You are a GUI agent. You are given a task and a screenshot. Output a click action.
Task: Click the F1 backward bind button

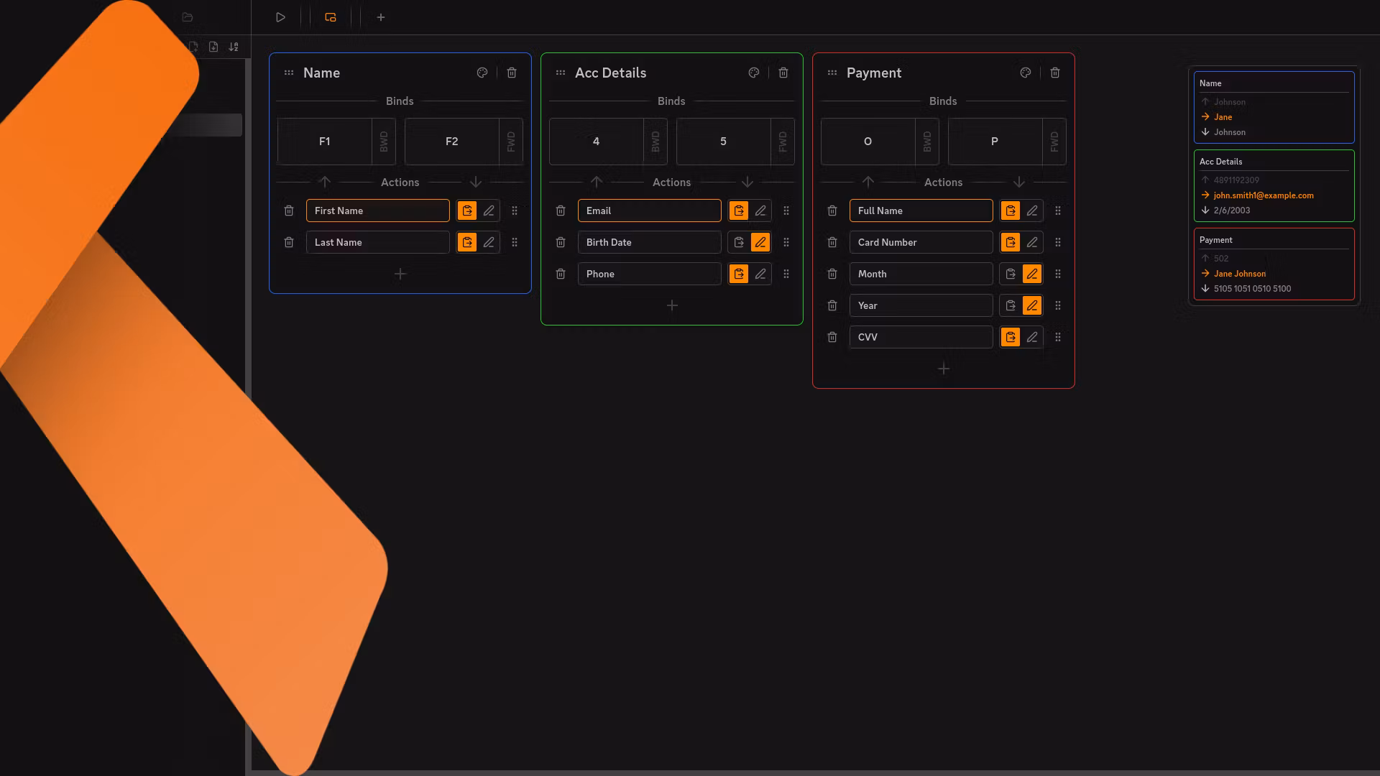tap(325, 142)
